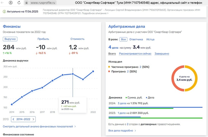Click the yellow Частично проиграно legend swatch
This screenshot has height=137, width=208.
click(109, 67)
